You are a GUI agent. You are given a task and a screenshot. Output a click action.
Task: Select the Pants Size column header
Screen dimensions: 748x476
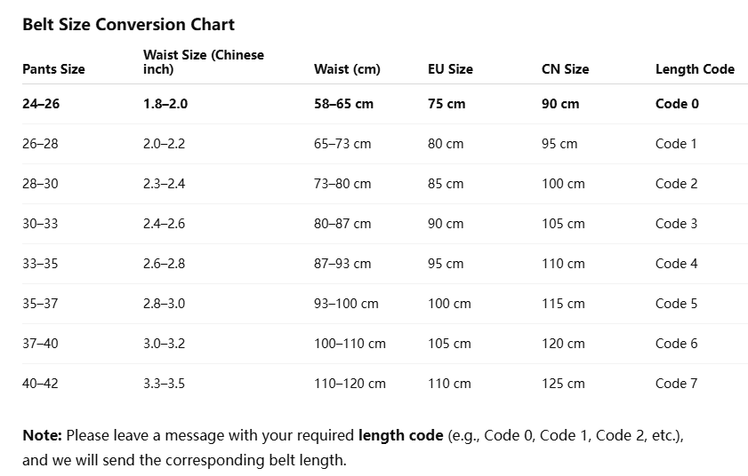(x=53, y=69)
